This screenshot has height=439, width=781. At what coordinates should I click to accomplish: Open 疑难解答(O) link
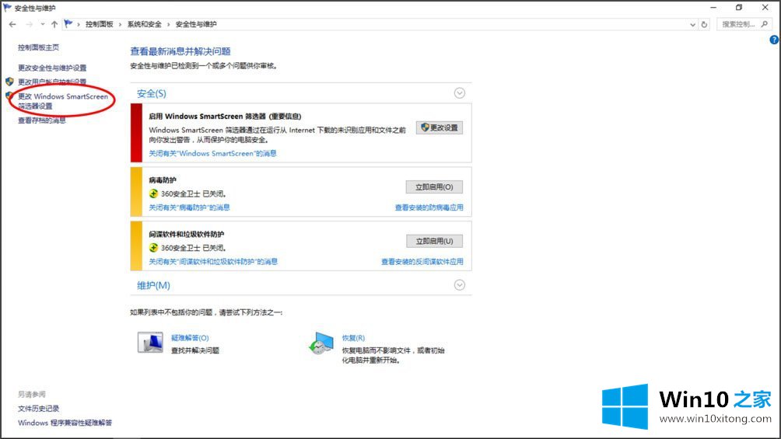pyautogui.click(x=190, y=337)
